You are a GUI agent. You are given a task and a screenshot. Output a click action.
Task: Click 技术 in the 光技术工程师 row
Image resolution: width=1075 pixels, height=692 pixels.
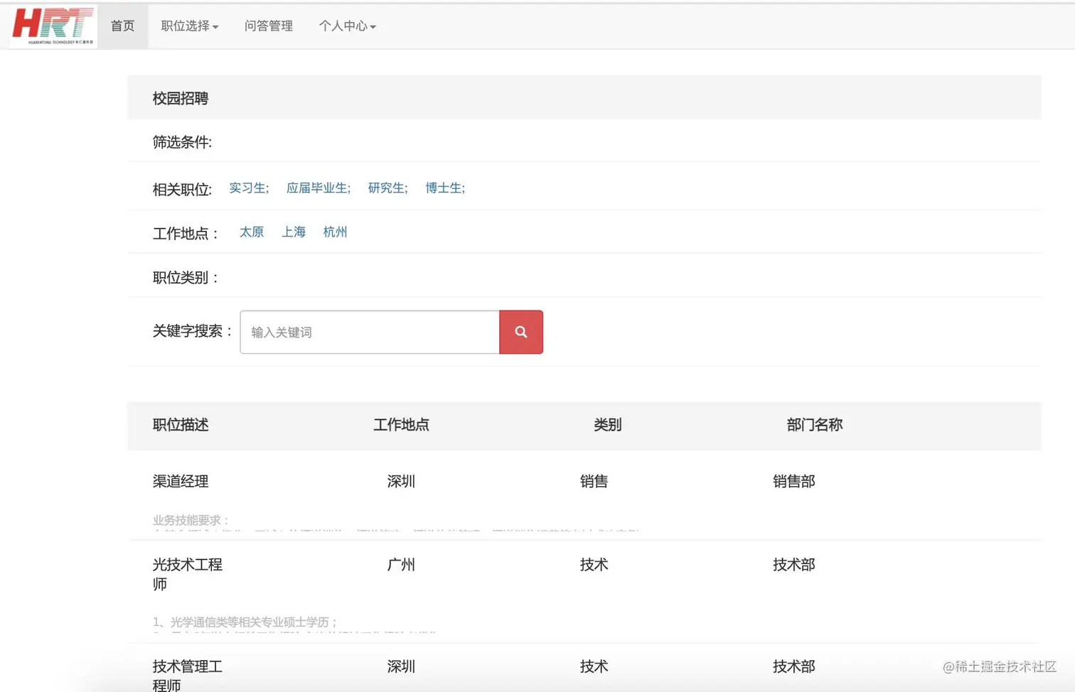coord(594,565)
